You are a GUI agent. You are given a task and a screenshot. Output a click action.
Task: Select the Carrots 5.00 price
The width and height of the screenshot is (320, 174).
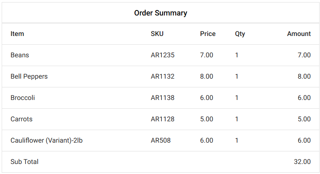click(206, 119)
